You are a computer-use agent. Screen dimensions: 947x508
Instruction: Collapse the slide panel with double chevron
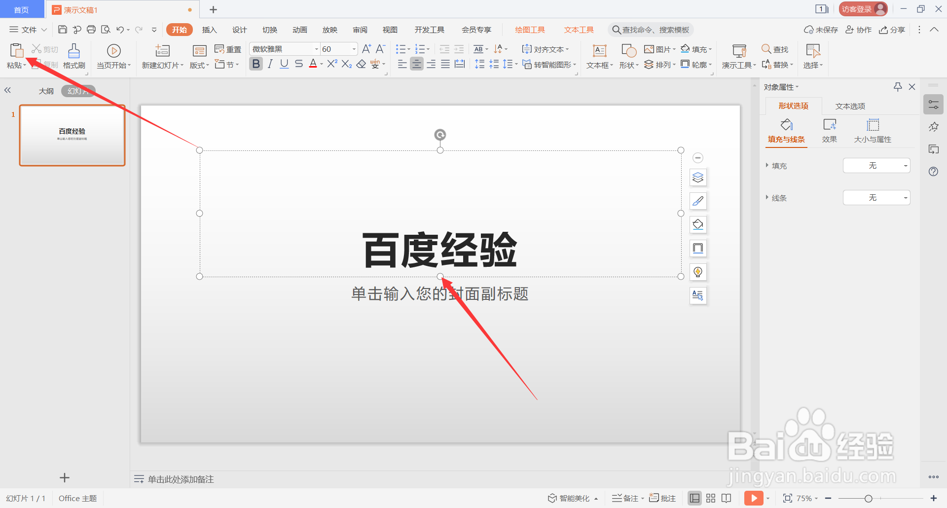tap(7, 90)
